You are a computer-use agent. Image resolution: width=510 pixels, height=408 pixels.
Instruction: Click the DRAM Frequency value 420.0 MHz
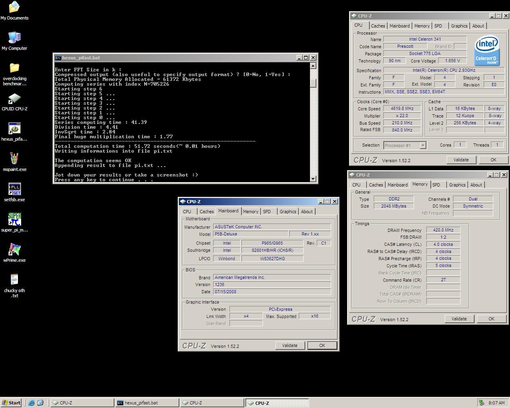(x=443, y=230)
